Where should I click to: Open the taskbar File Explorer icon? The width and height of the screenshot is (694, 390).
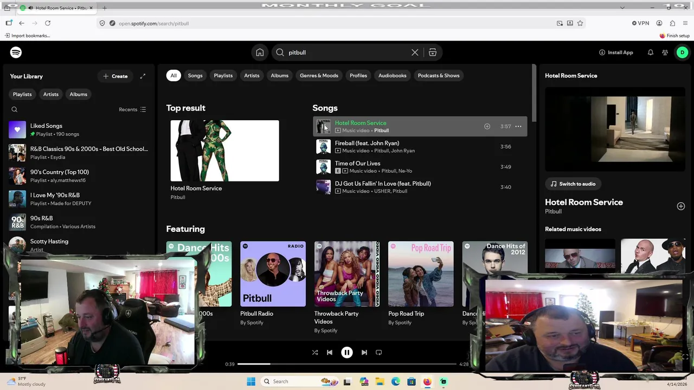[380, 382]
